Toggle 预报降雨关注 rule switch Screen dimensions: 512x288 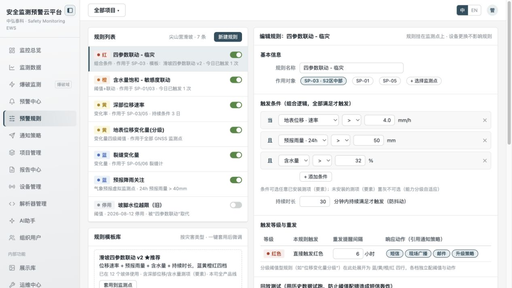pos(236,180)
